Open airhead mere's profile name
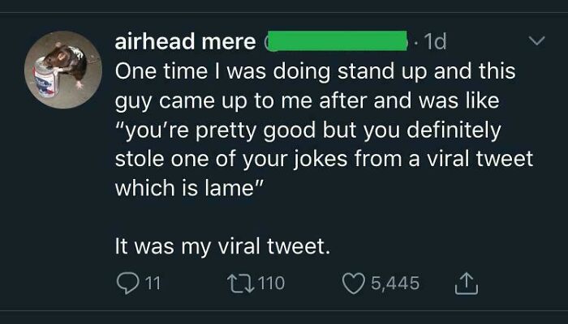The height and width of the screenshot is (324, 568). pos(185,40)
